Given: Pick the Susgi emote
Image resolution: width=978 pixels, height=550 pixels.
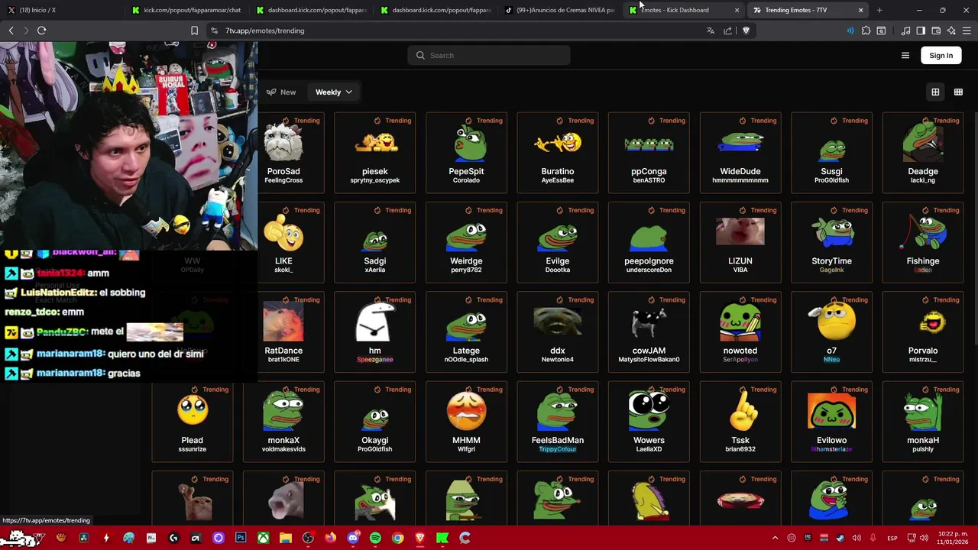Looking at the screenshot, I should point(831,152).
